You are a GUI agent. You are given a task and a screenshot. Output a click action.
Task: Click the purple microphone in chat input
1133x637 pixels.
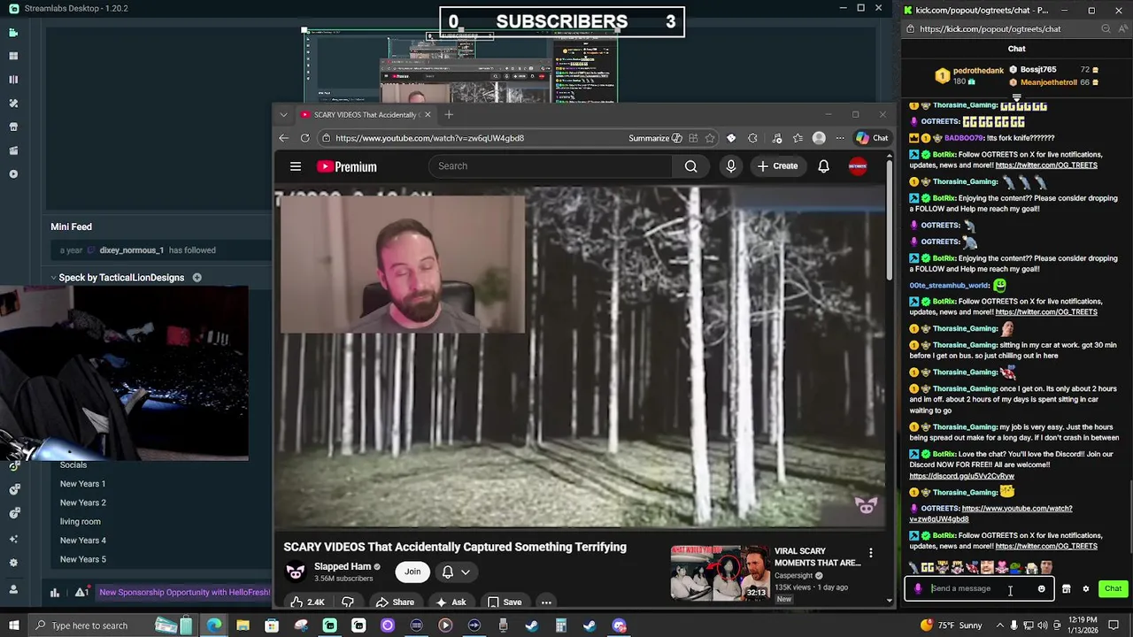point(918,588)
